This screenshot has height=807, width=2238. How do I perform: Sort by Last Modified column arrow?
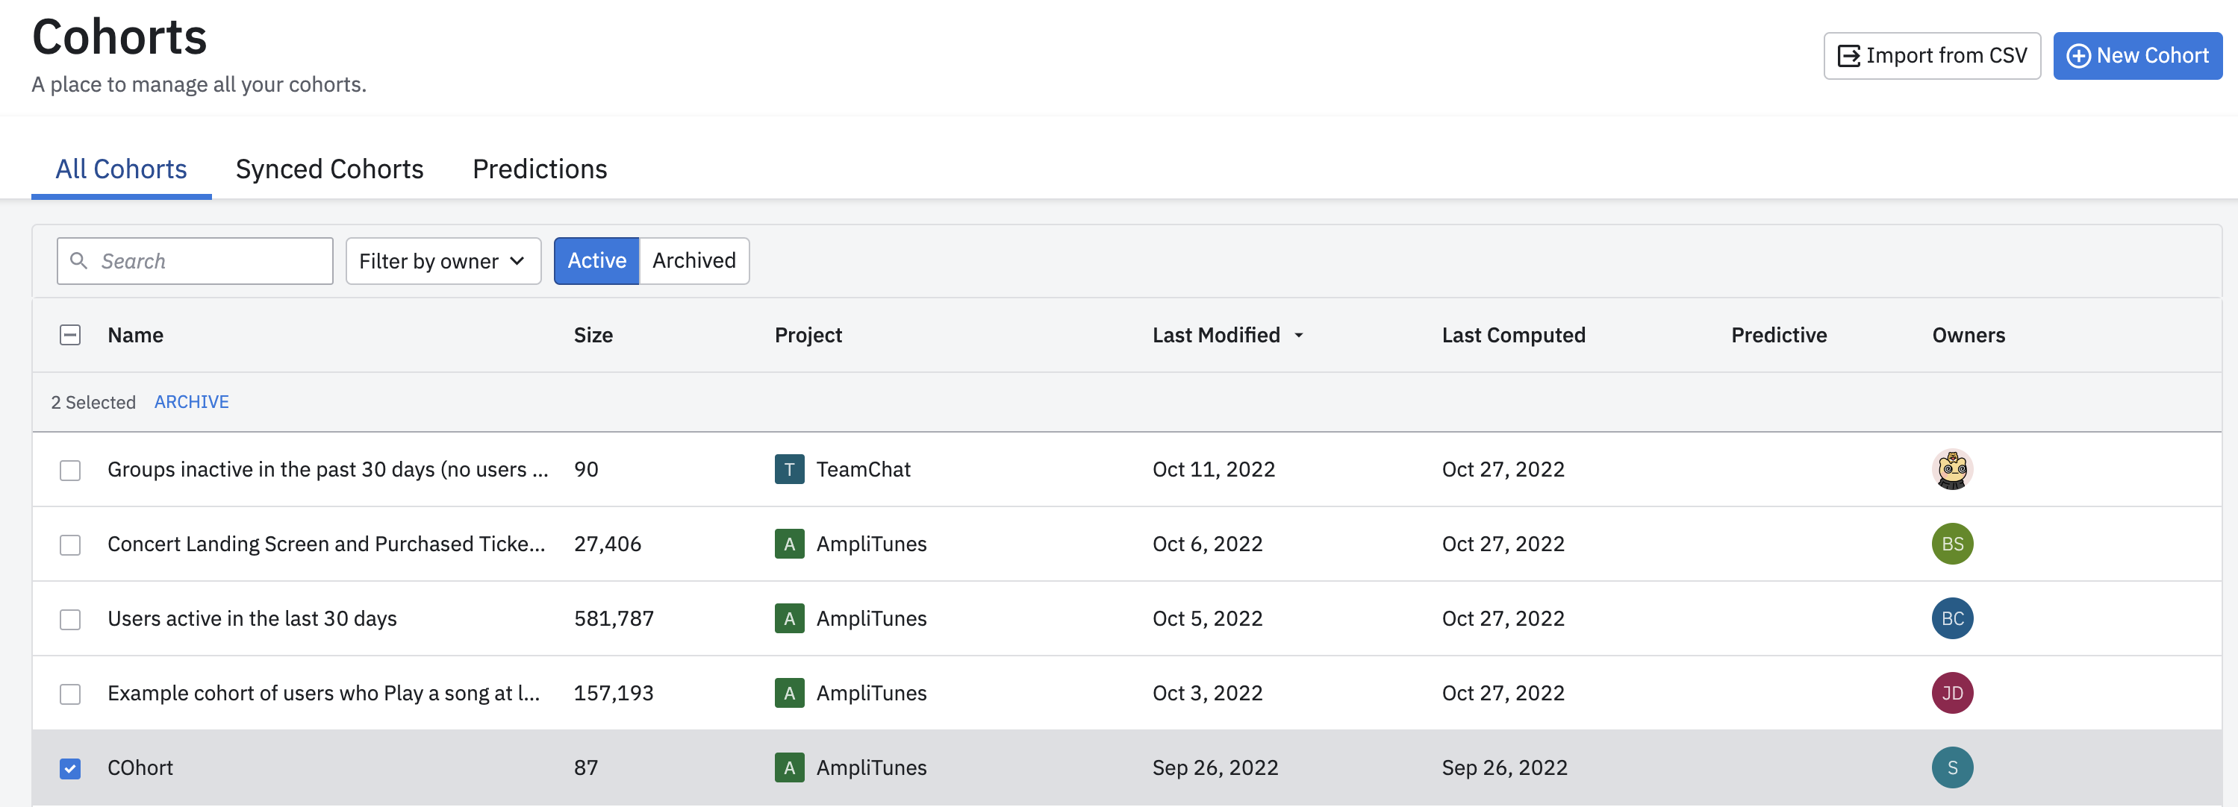tap(1298, 335)
